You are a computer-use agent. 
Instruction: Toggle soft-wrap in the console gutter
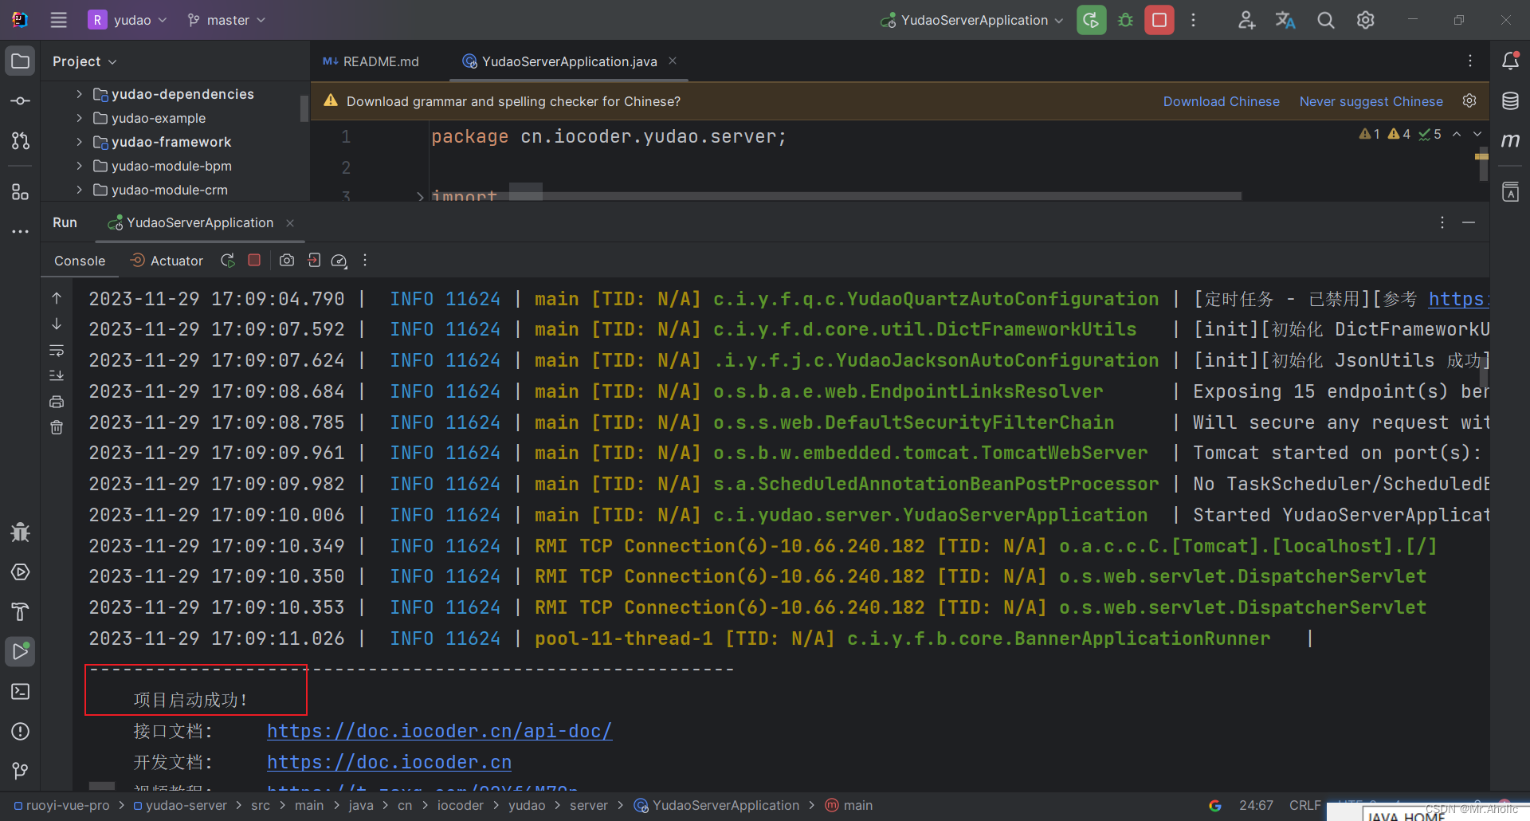56,351
